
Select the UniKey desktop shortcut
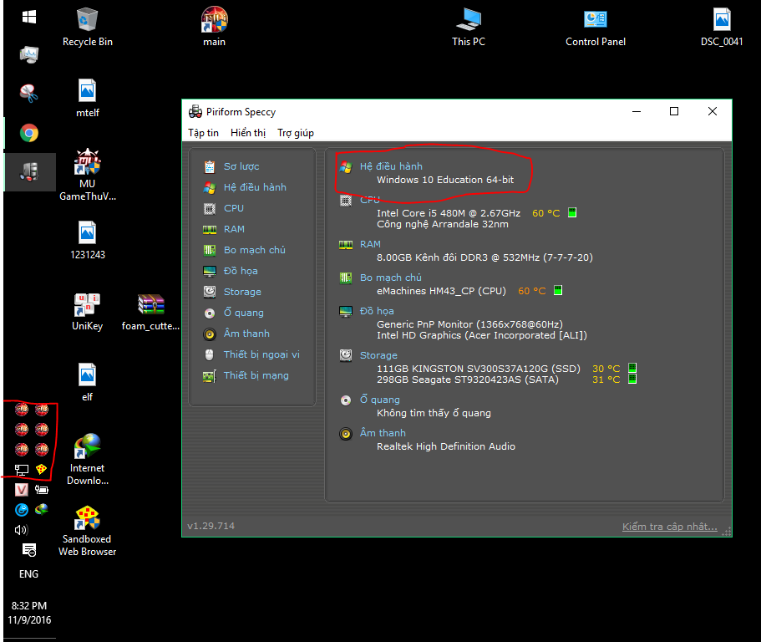coord(88,312)
